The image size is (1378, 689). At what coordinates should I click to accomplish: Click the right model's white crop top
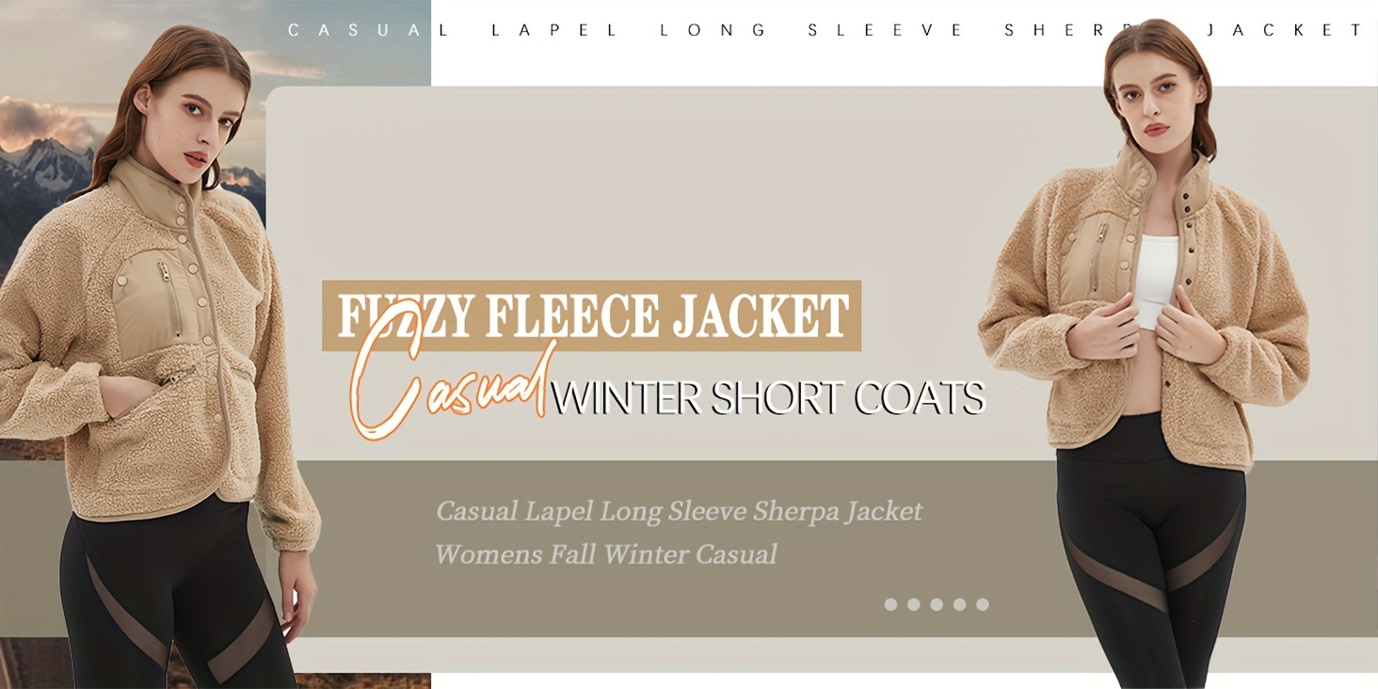pos(1155,279)
